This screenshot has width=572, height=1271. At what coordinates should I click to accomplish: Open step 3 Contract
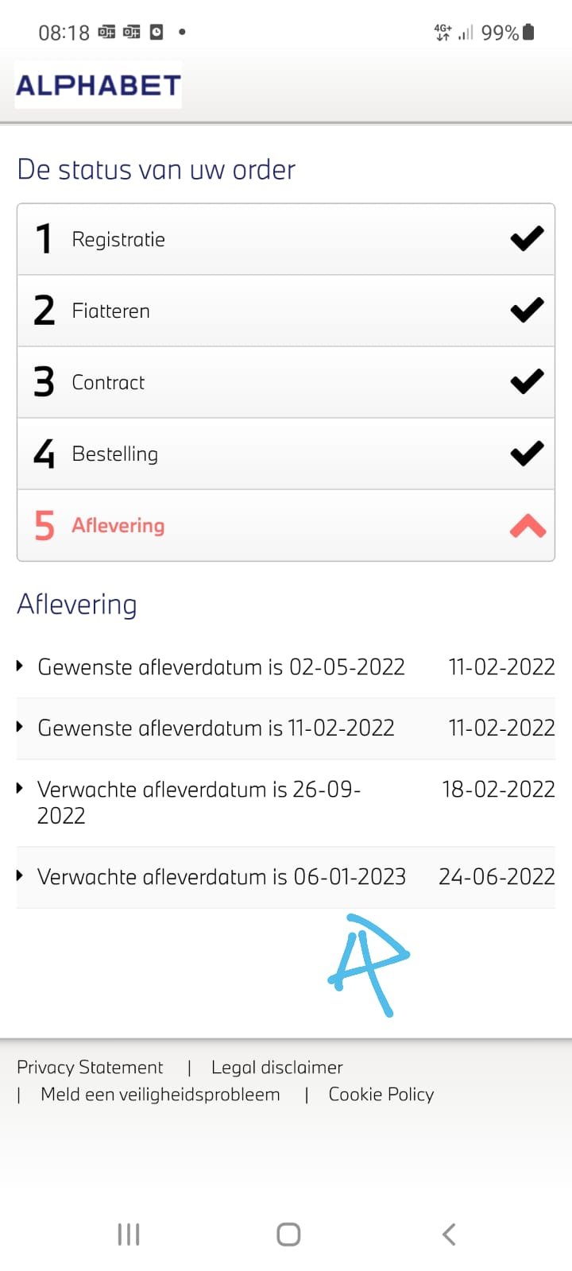click(x=108, y=382)
